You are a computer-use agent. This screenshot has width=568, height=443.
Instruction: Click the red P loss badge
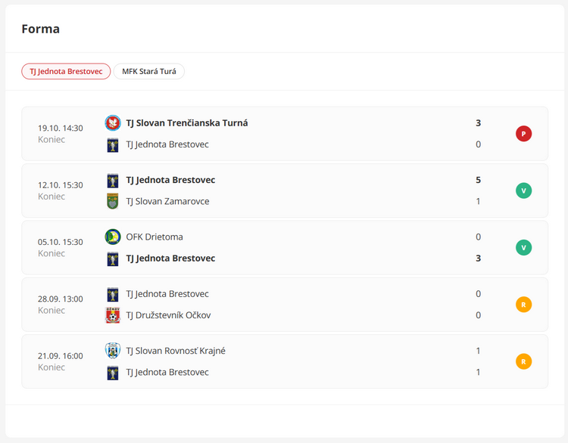pyautogui.click(x=523, y=134)
